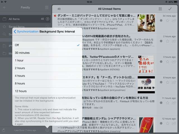The height and width of the screenshot is (134, 179).
Task: Share the 11 hours ago article
Action: click(174, 103)
